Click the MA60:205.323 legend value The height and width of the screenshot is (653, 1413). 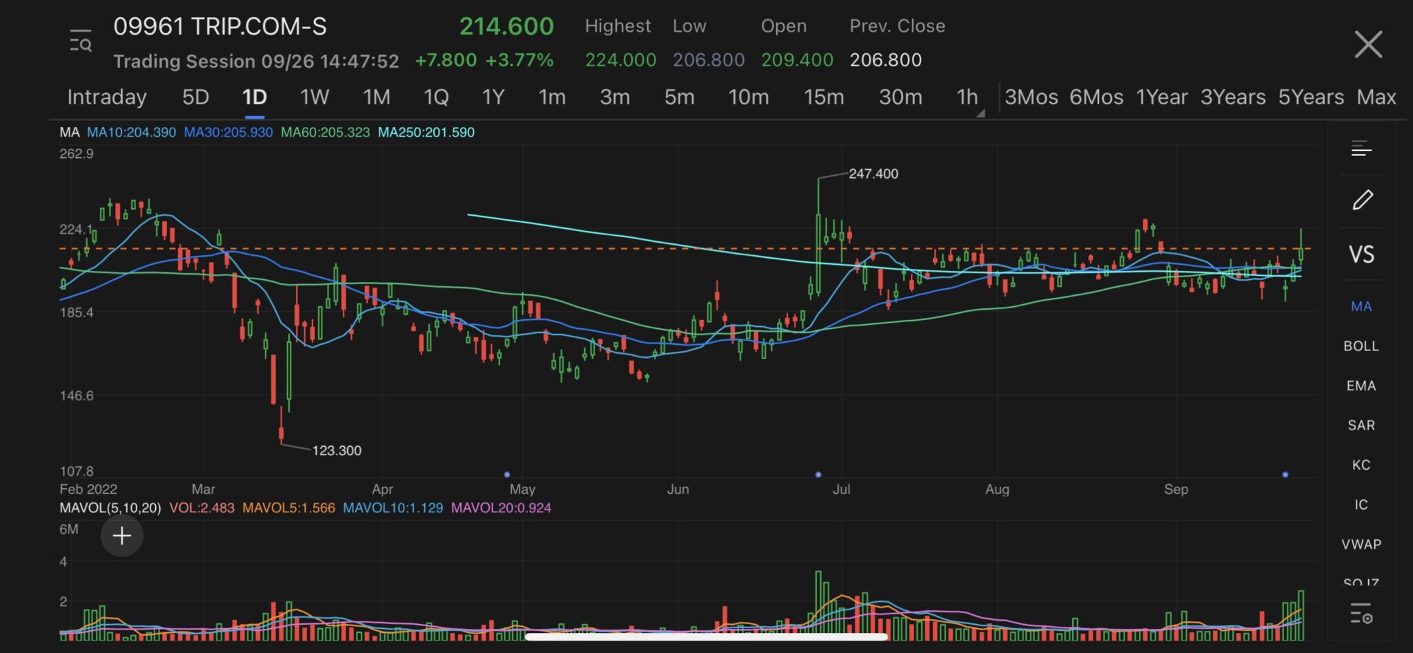(x=325, y=132)
